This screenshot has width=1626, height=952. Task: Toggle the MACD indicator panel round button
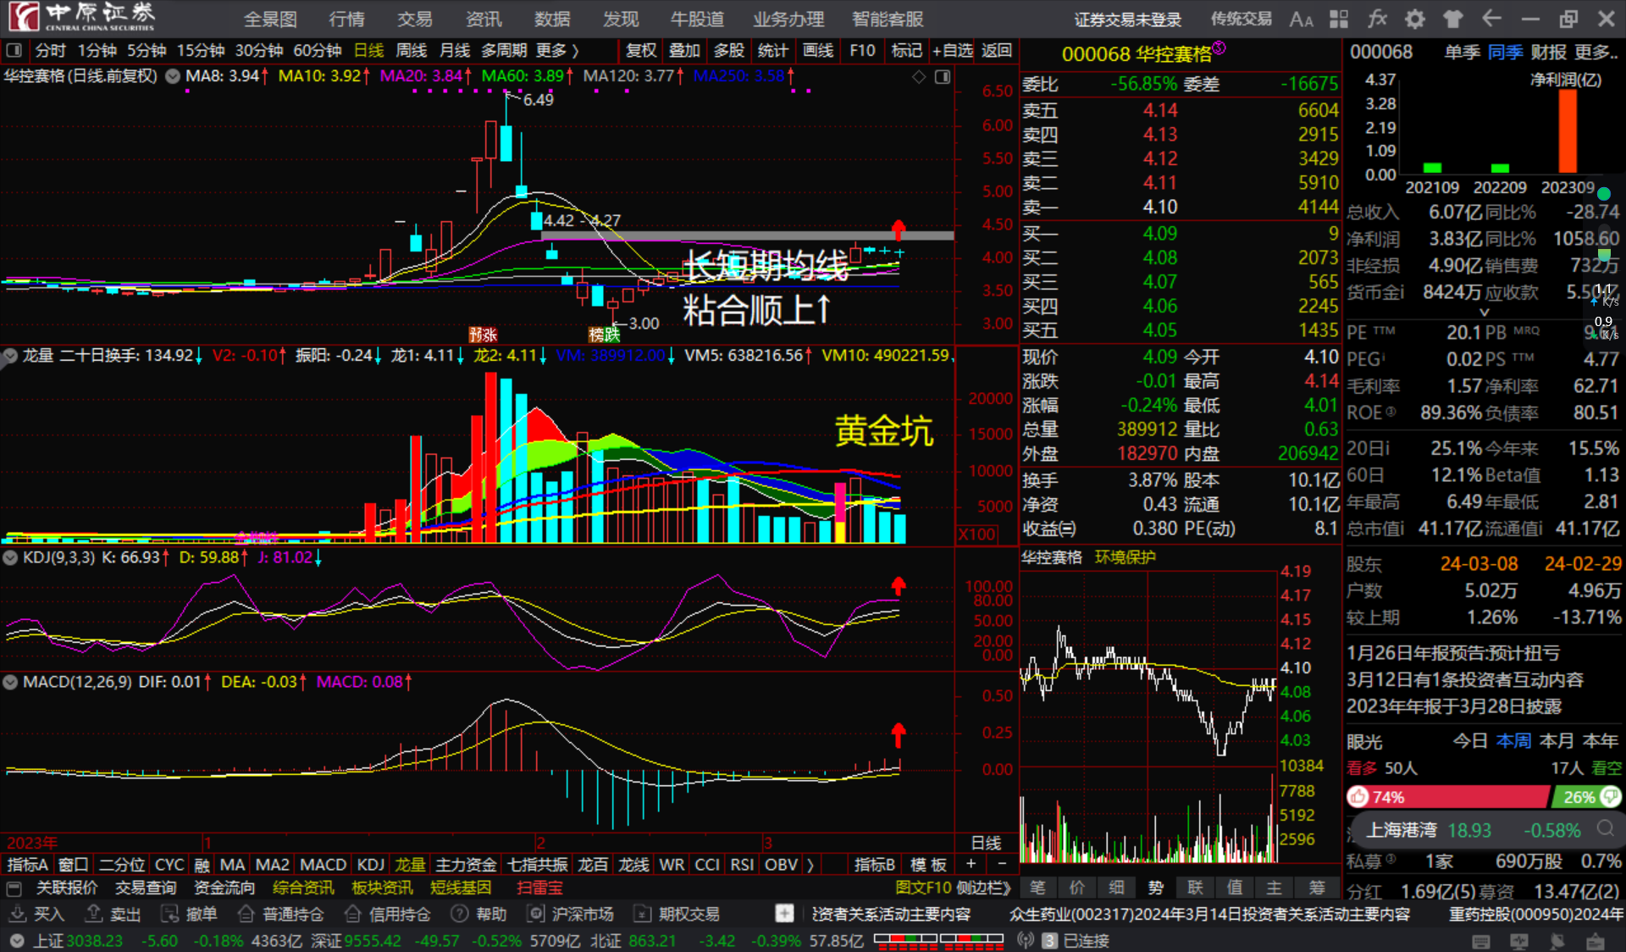click(10, 682)
